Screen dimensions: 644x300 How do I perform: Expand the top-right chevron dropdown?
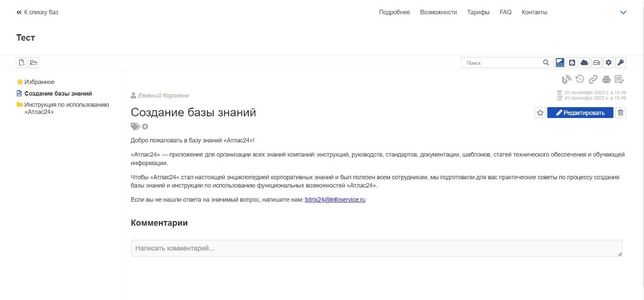point(623,12)
